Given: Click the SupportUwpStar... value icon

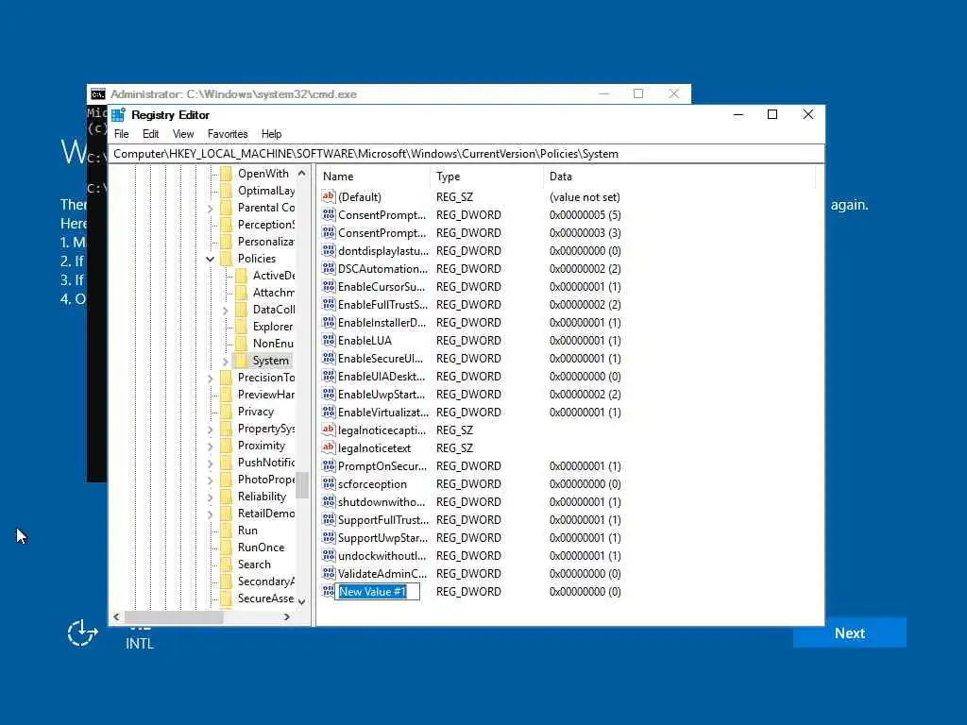Looking at the screenshot, I should coord(328,537).
